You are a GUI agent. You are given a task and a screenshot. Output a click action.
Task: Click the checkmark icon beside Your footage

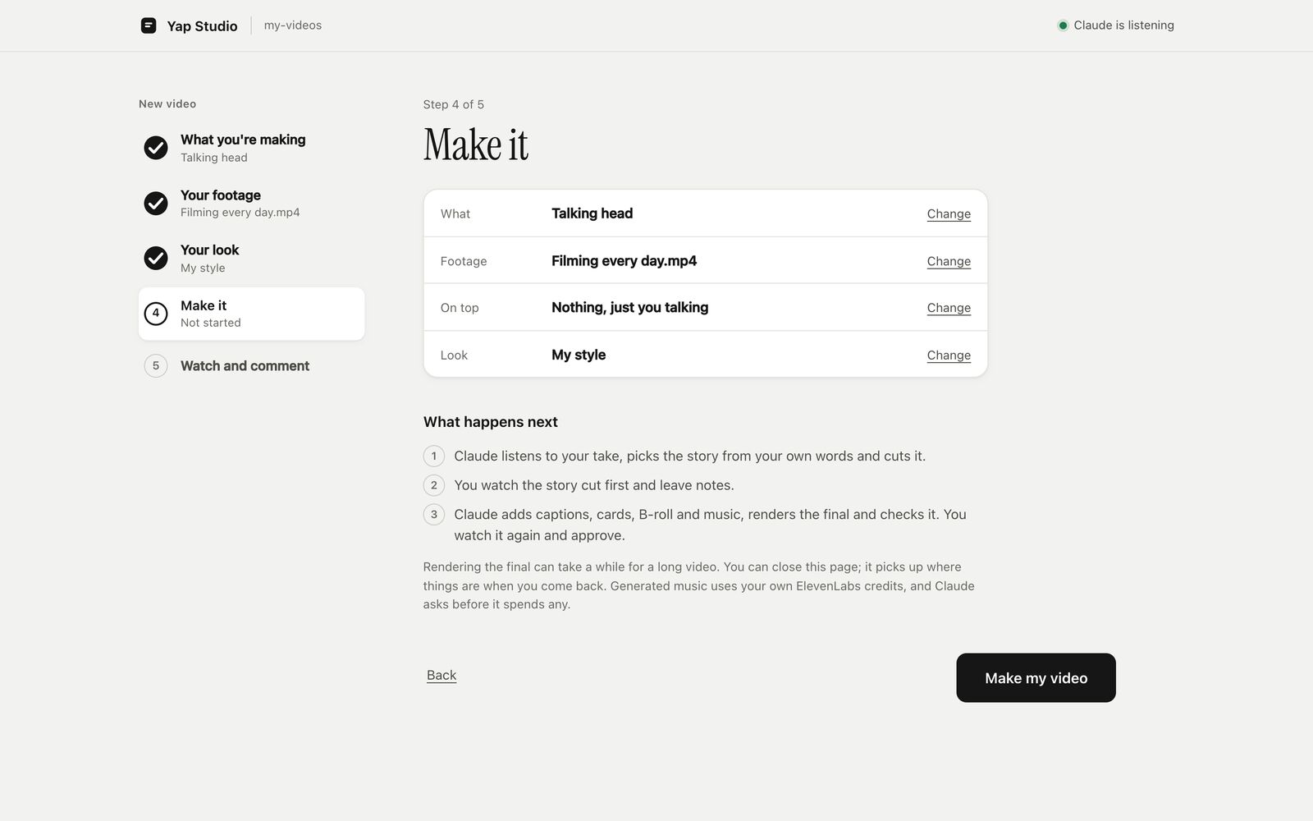[156, 203]
